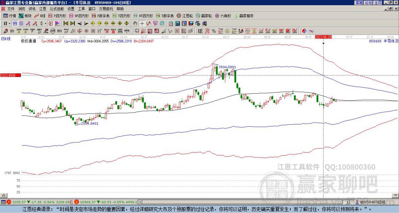The image size is (399, 213).
Task: Click the 858469 半导体及 stock label
Action: (383, 41)
